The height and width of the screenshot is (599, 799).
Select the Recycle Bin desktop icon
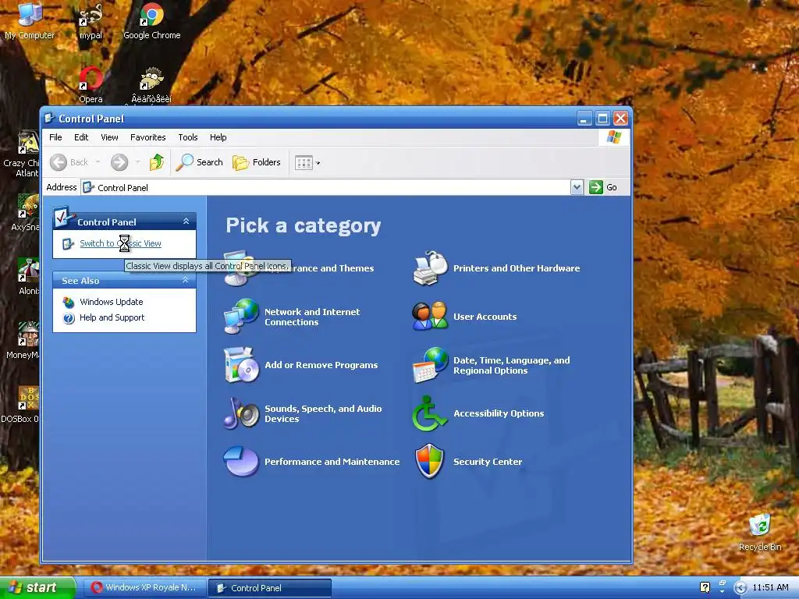click(x=760, y=533)
